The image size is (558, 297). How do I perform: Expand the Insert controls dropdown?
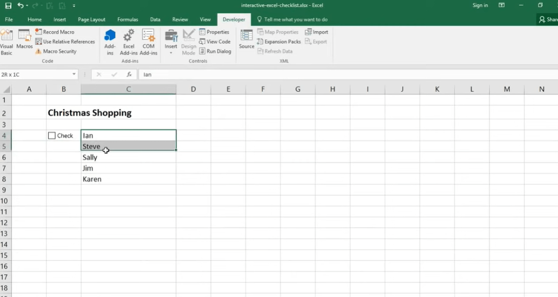171,52
